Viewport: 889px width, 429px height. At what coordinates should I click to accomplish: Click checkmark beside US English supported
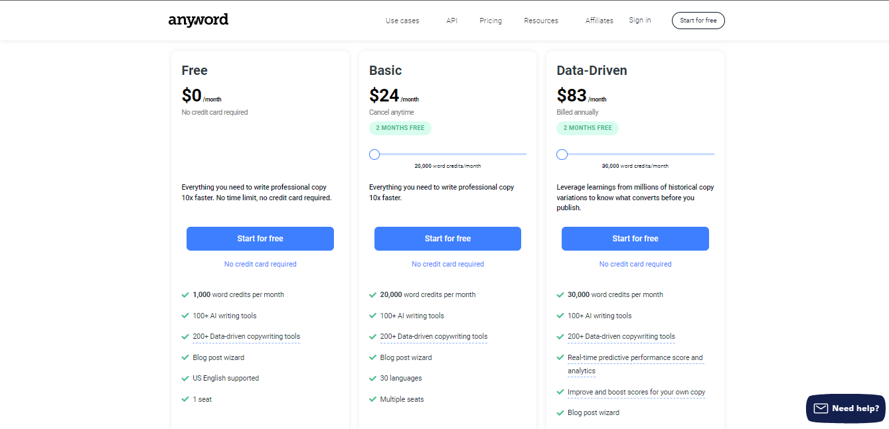(x=185, y=379)
